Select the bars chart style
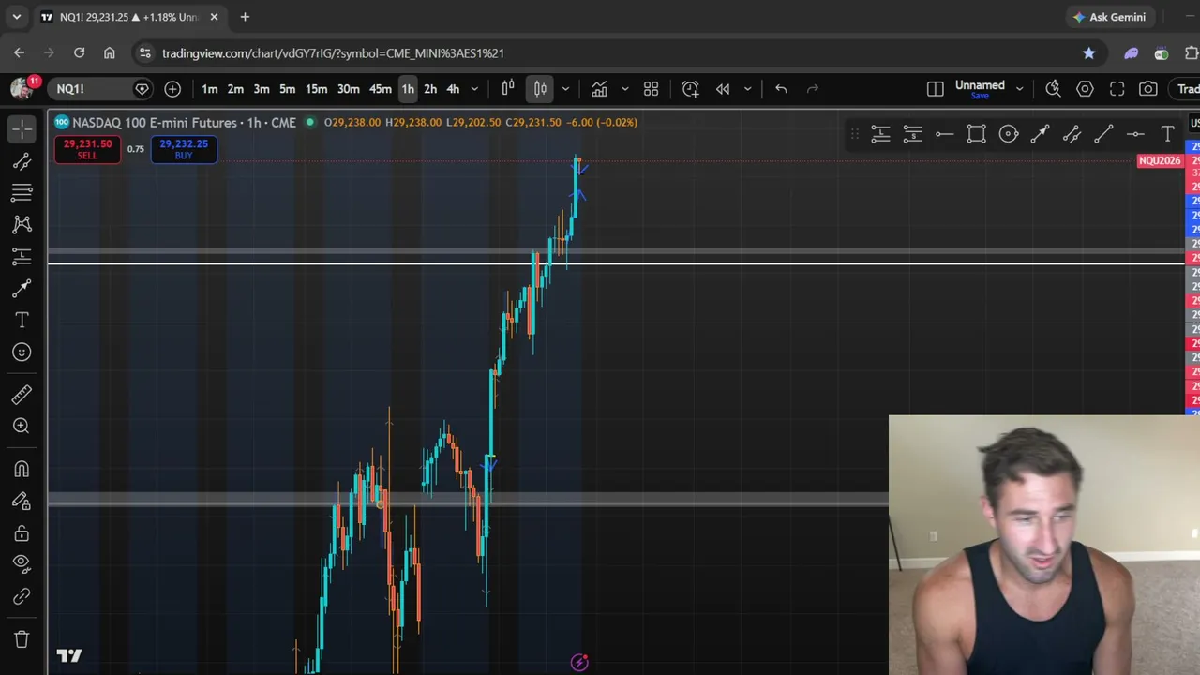 coord(508,89)
